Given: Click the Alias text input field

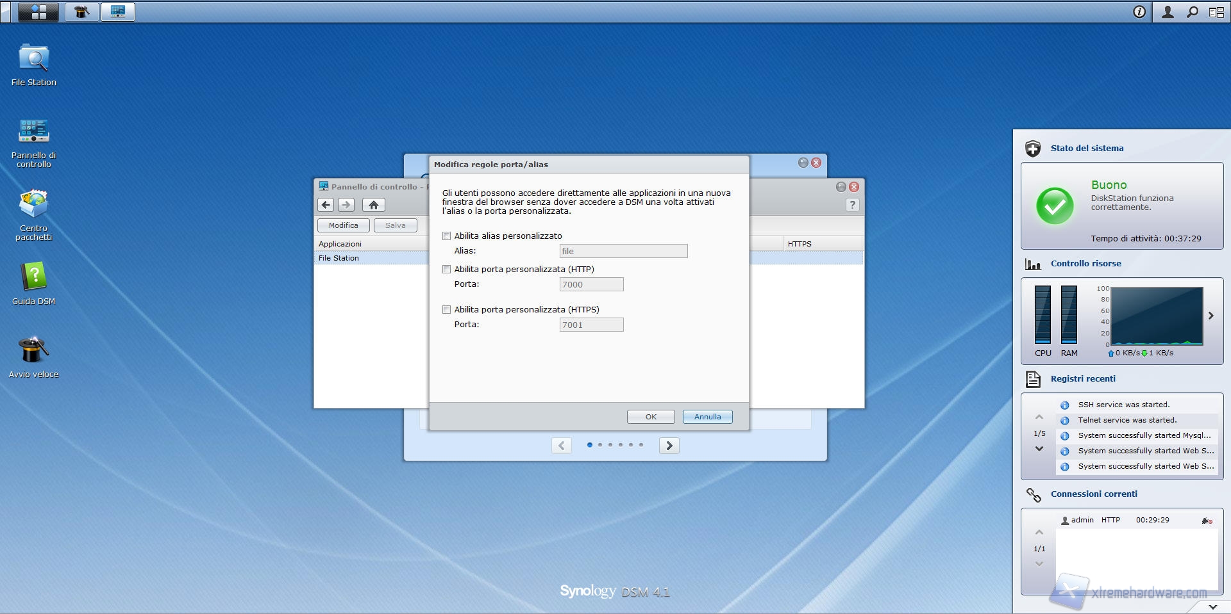Looking at the screenshot, I should click(x=623, y=251).
